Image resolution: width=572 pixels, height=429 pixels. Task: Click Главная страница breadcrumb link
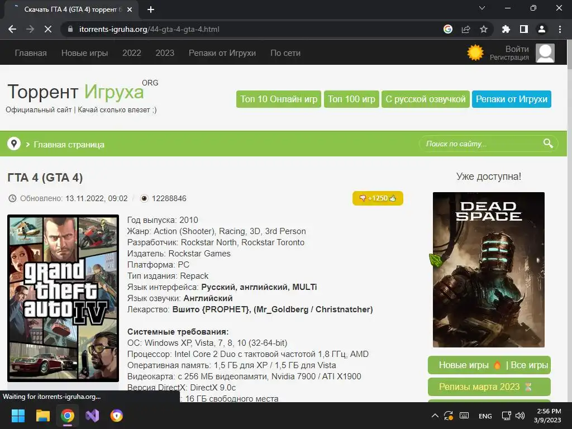69,145
